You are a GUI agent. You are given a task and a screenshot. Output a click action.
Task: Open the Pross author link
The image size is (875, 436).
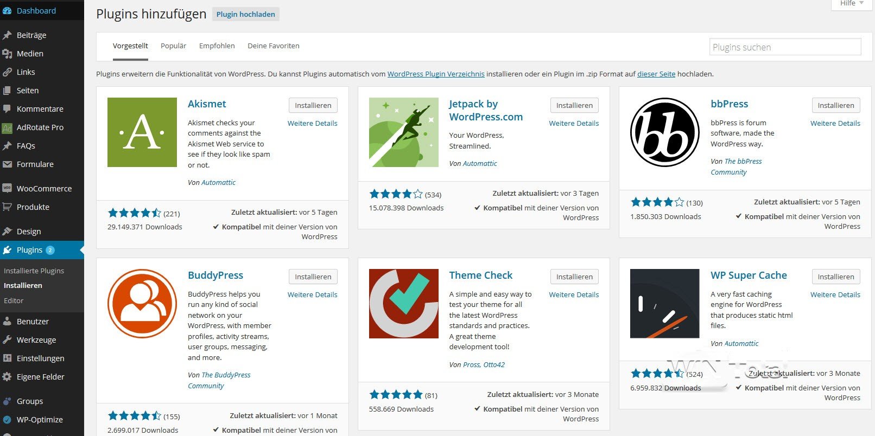(x=471, y=364)
